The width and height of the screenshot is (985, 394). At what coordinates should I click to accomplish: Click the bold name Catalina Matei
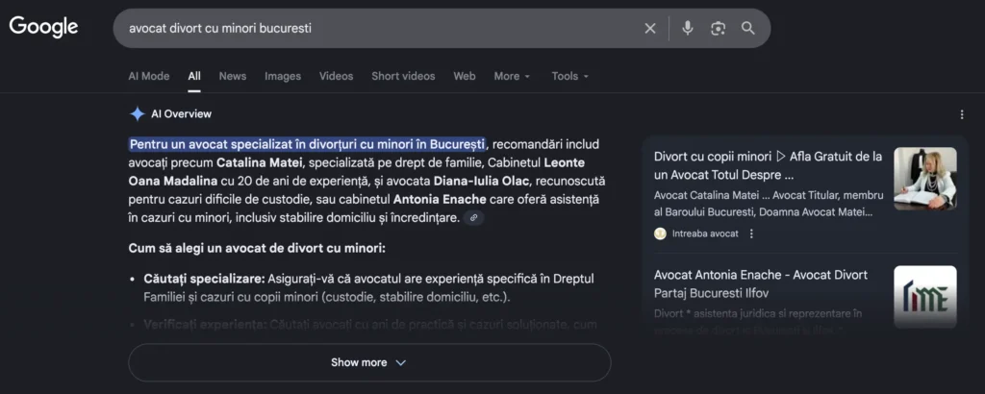pos(260,163)
